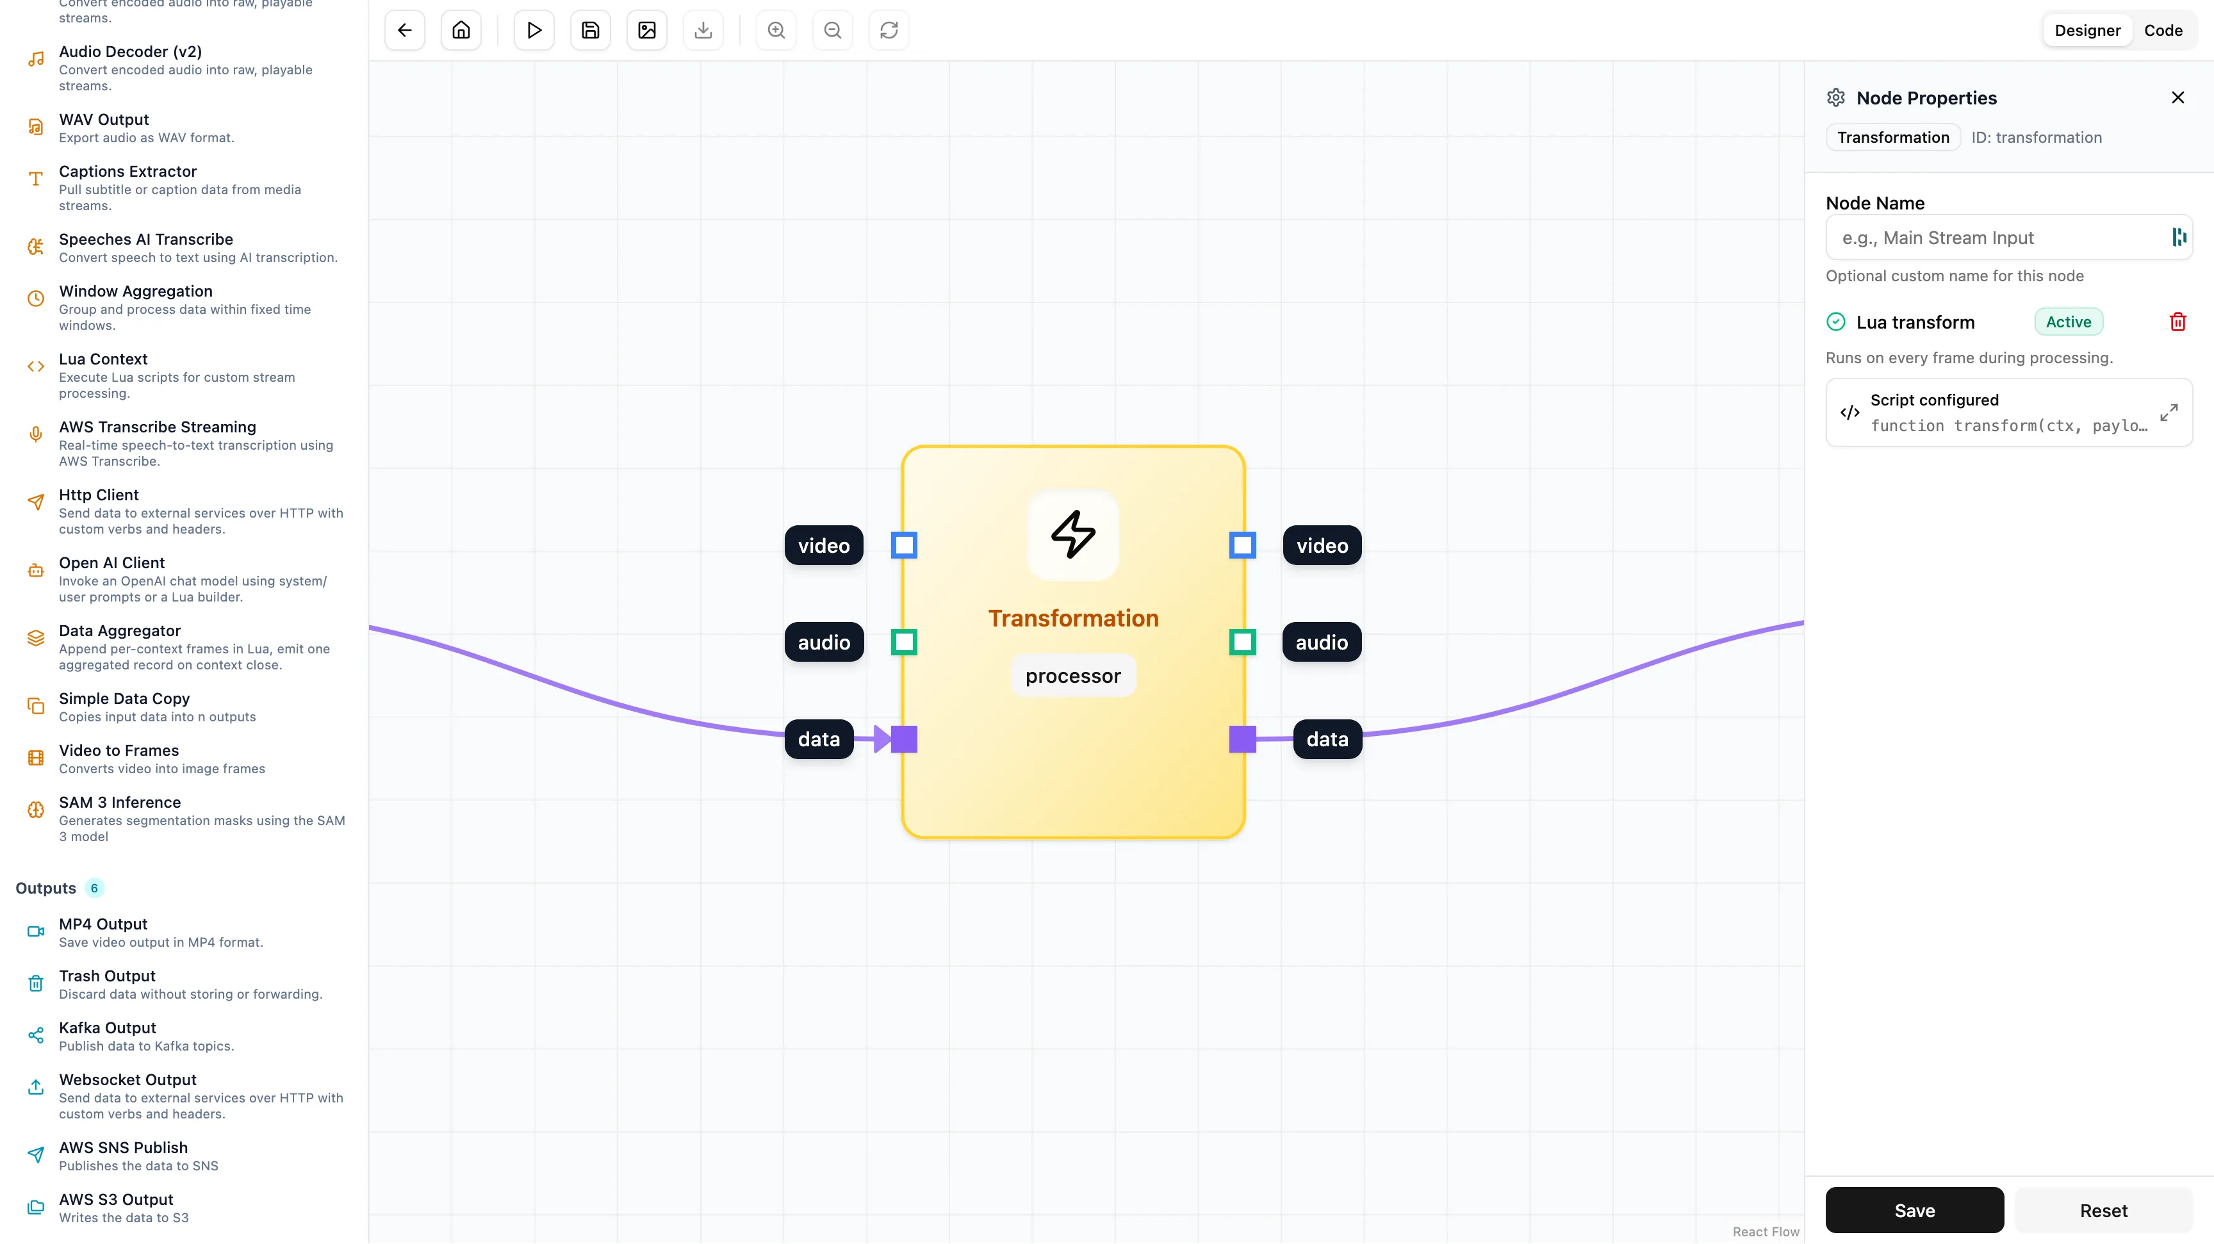The image size is (2214, 1244).
Task: Zoom out of the canvas
Action: pyautogui.click(x=832, y=29)
